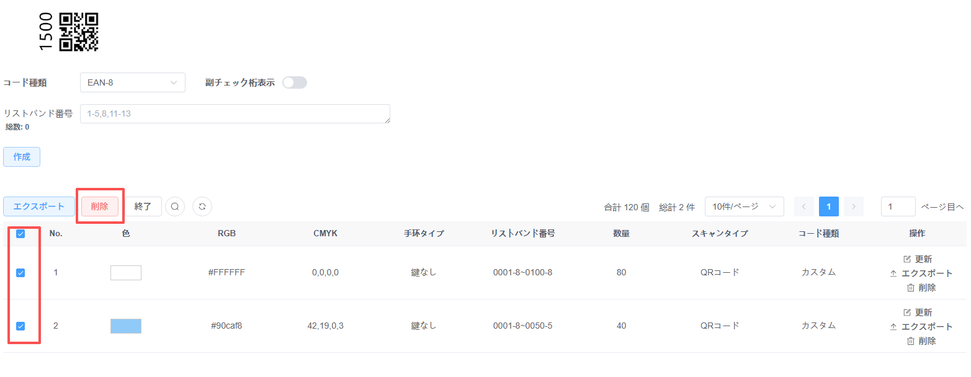The image size is (971, 377).
Task: Click trash delete icon in row 2
Action: tap(910, 341)
